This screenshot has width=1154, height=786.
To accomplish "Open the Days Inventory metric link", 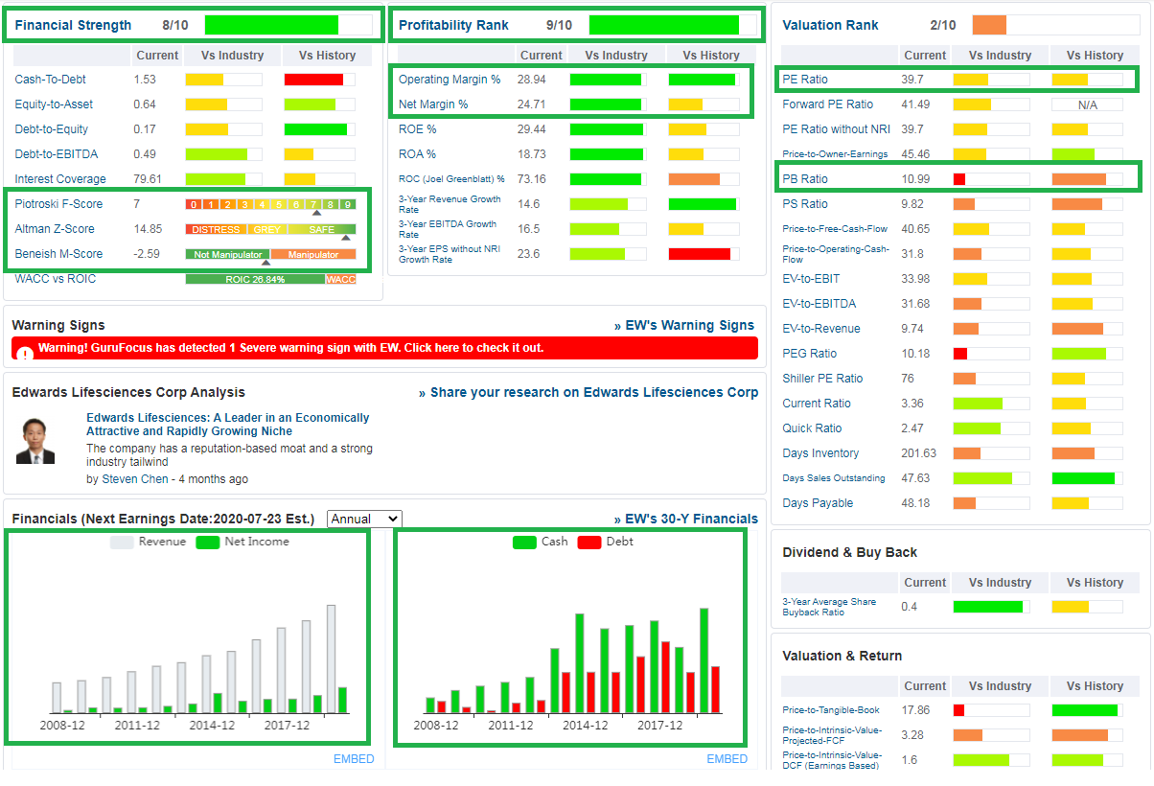I will pyautogui.click(x=820, y=453).
